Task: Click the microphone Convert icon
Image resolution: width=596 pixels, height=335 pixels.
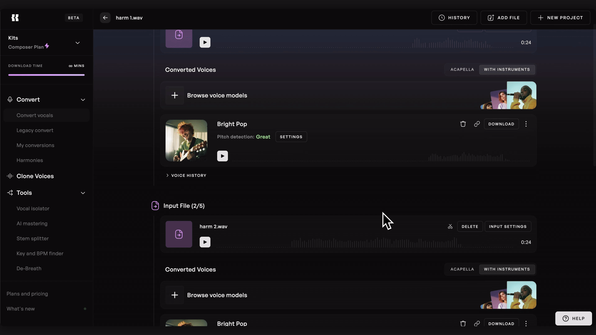Action: coord(10,100)
